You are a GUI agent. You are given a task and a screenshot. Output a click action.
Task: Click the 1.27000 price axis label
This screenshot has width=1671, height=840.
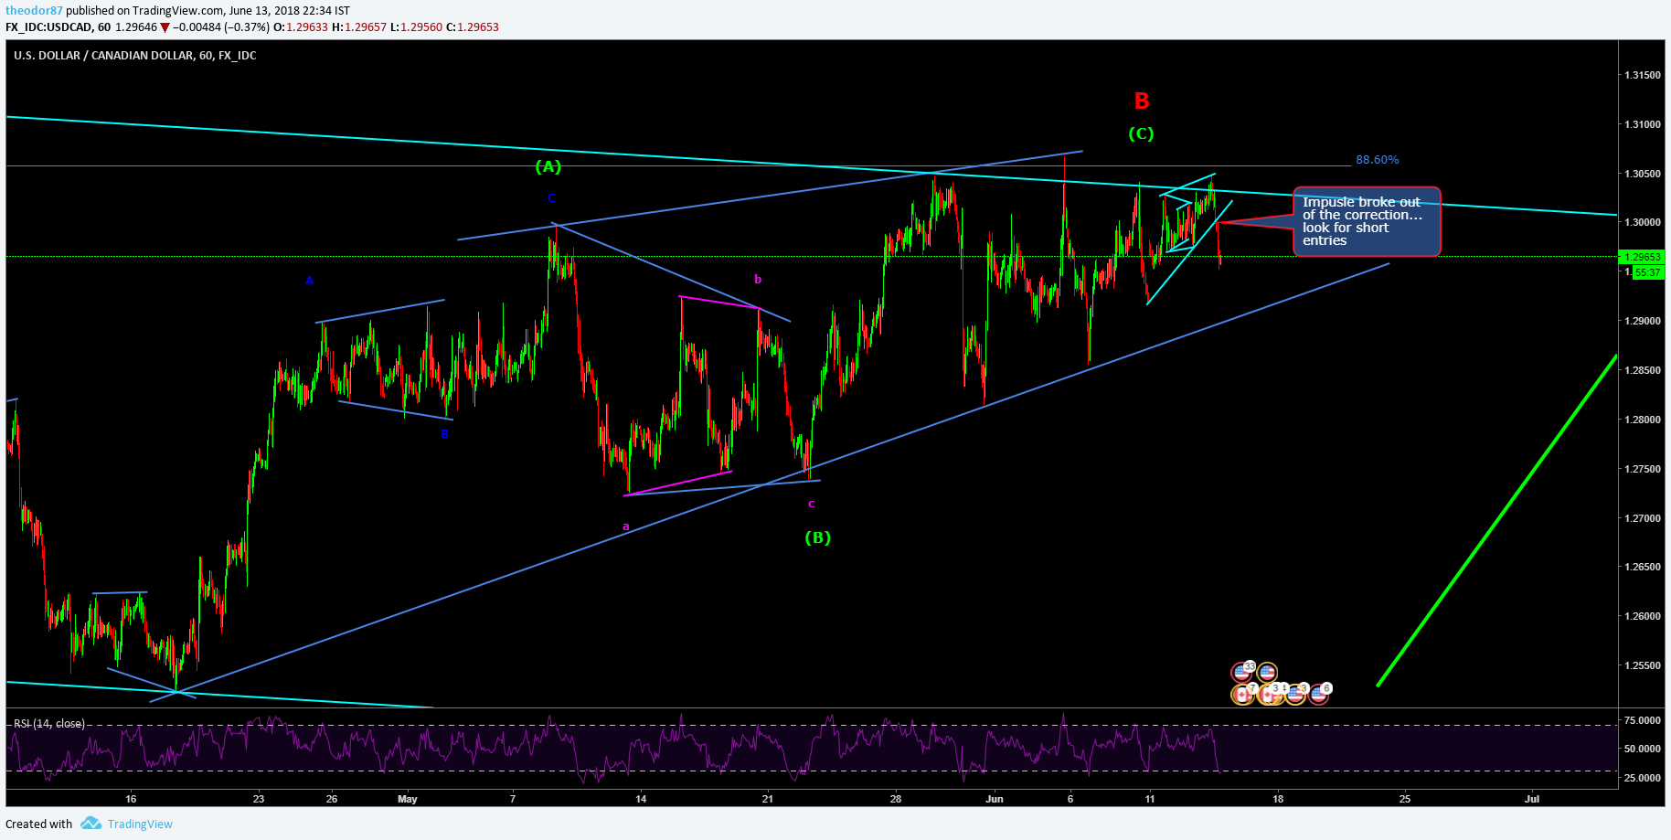tap(1643, 518)
